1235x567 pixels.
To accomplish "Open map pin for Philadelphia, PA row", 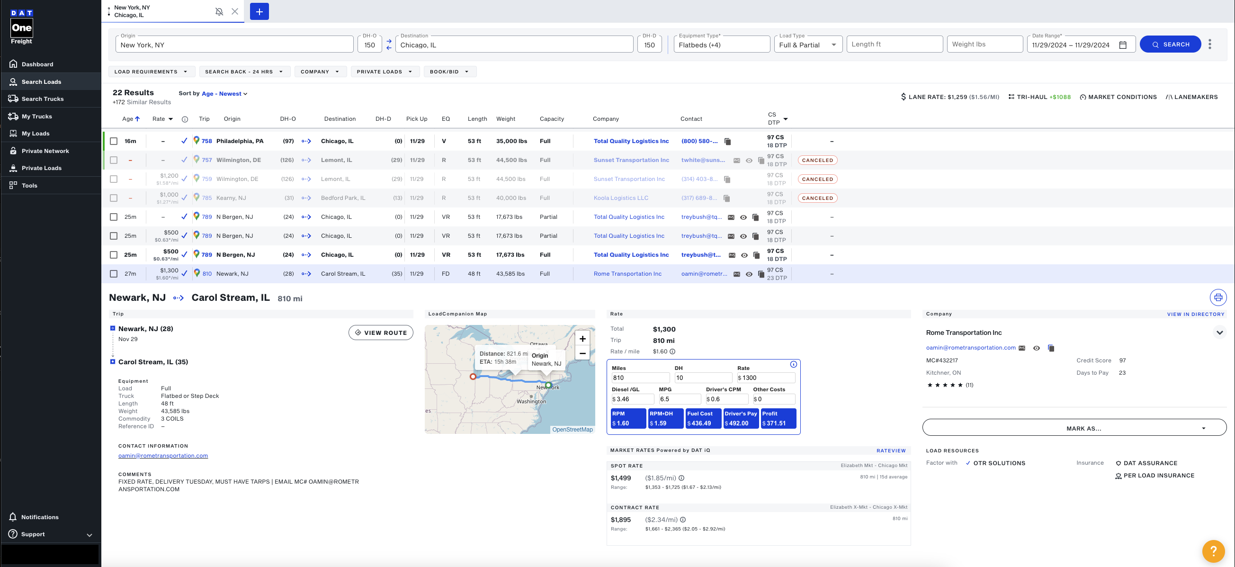I will [x=197, y=141].
